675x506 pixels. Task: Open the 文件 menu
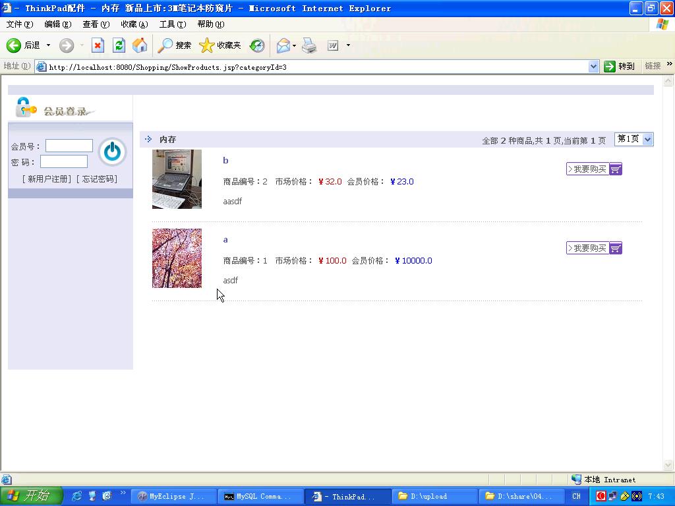click(x=19, y=24)
